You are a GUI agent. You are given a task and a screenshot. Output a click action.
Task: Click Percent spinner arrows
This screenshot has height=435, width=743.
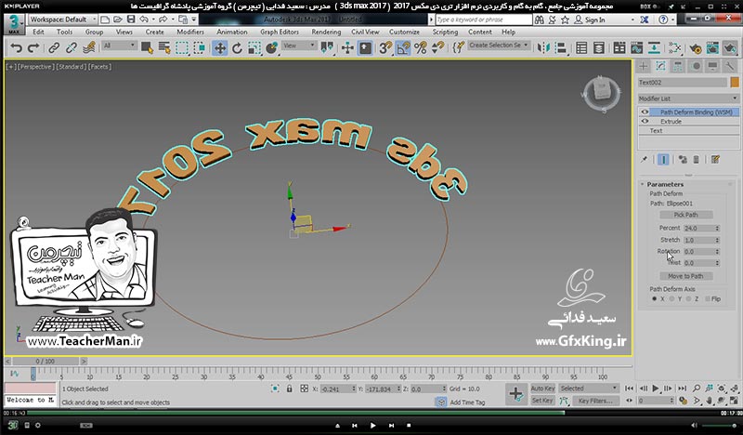coord(717,228)
